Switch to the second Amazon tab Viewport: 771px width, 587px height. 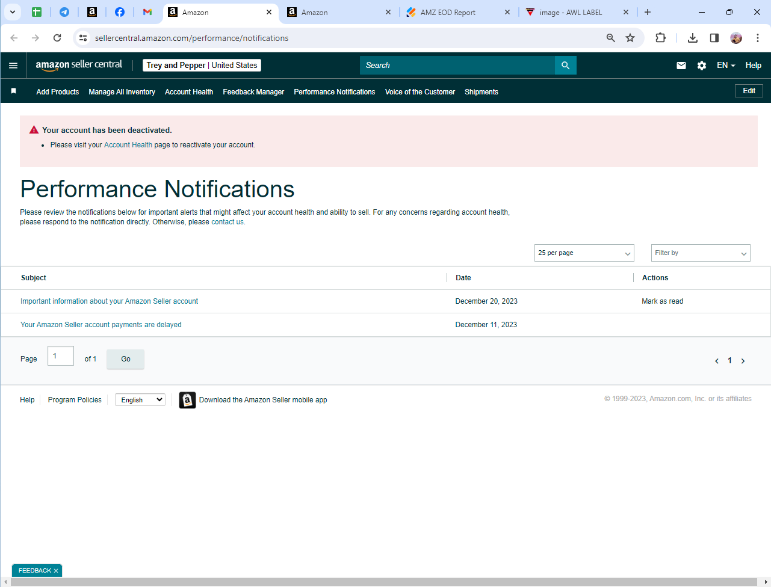[339, 12]
